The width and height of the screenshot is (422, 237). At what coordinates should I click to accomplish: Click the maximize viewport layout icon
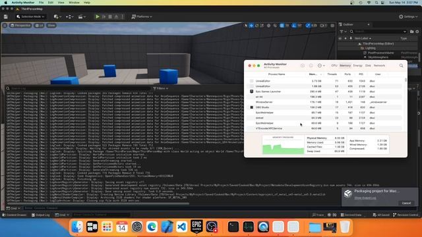[x=332, y=26]
